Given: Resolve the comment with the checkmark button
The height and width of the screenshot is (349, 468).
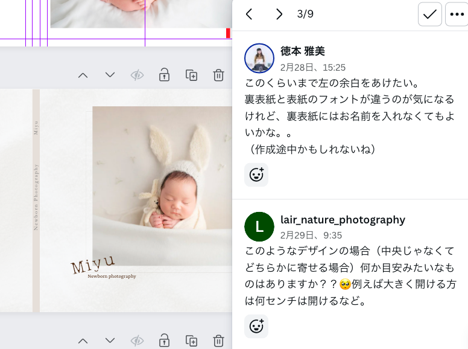Looking at the screenshot, I should pos(430,14).
